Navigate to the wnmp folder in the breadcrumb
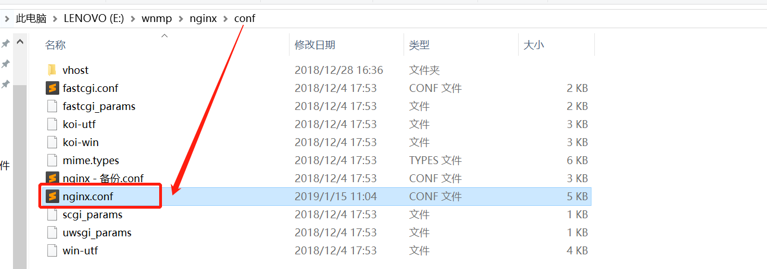This screenshot has height=269, width=767. point(157,19)
